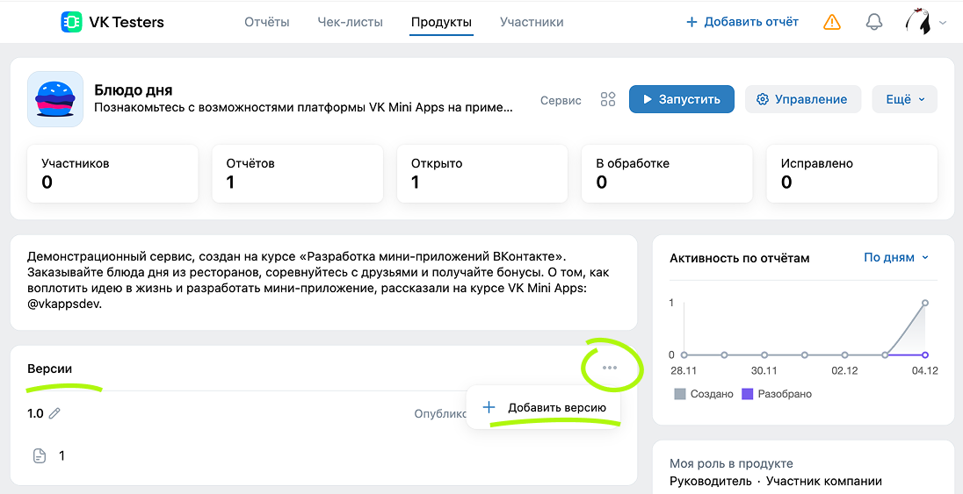
Task: Click the Руководитель role text
Action: [711, 481]
